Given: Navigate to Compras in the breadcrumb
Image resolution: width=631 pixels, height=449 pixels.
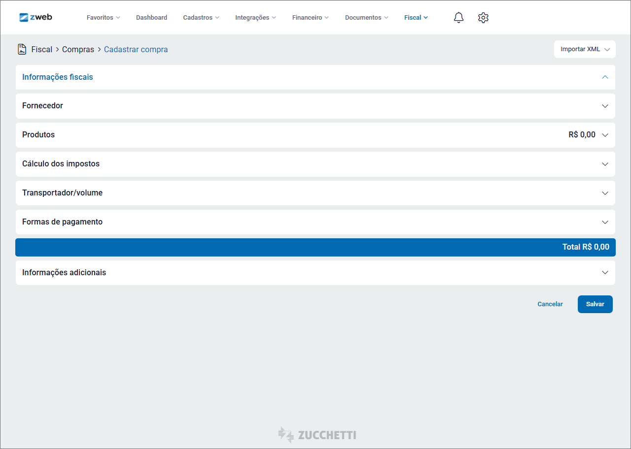Looking at the screenshot, I should point(78,49).
